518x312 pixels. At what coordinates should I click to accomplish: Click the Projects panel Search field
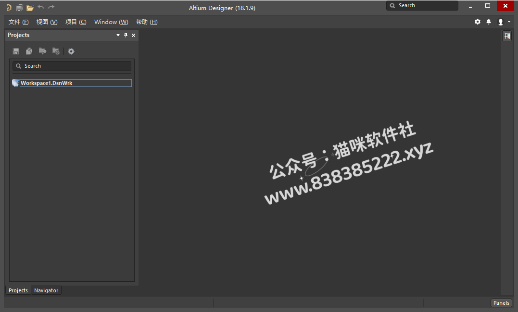(x=72, y=66)
